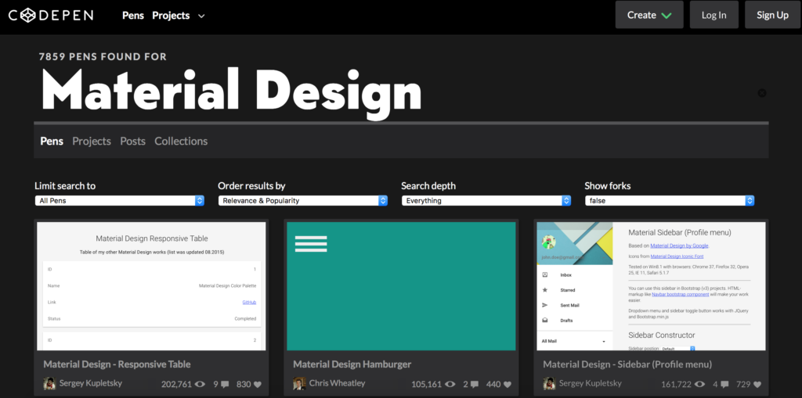Open the Material Design Hamburger thumbnail
The image size is (802, 398).
tap(401, 285)
